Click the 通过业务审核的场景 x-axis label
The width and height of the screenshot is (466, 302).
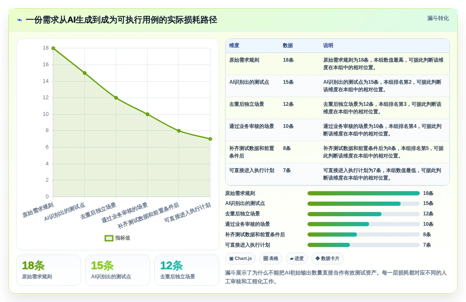click(x=124, y=212)
